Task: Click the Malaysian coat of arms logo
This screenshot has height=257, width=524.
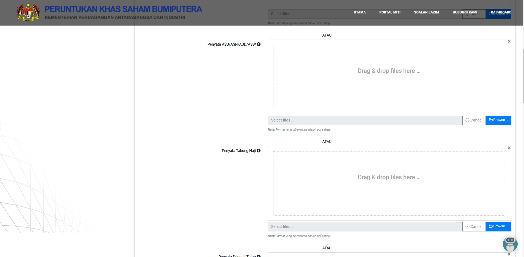Action: pos(28,13)
